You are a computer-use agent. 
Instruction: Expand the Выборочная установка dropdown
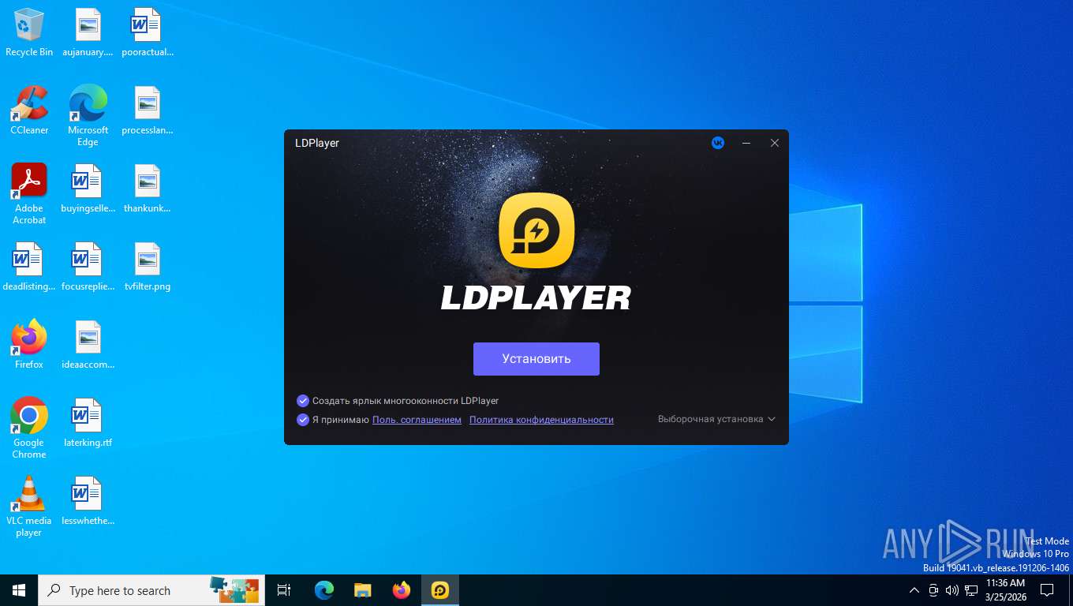click(x=716, y=419)
